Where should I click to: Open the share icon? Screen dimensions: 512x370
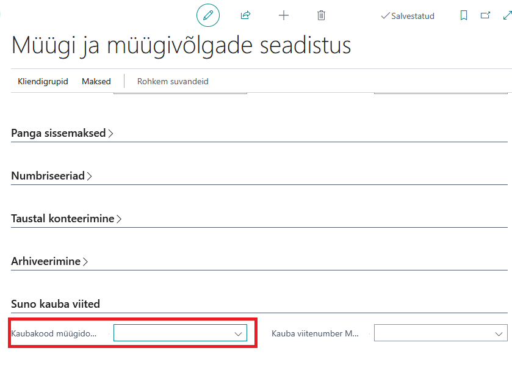245,15
